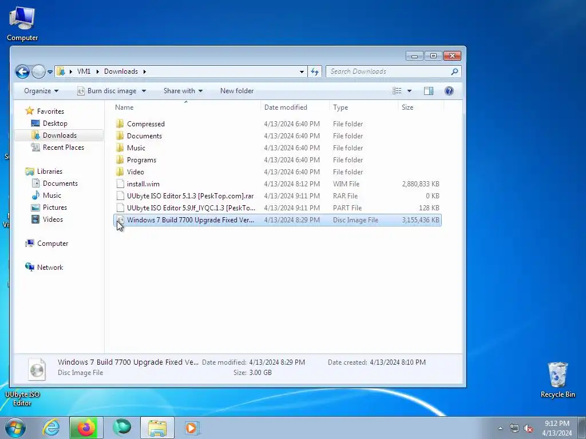586x439 pixels.
Task: Click the network tray icon
Action: click(x=514, y=428)
